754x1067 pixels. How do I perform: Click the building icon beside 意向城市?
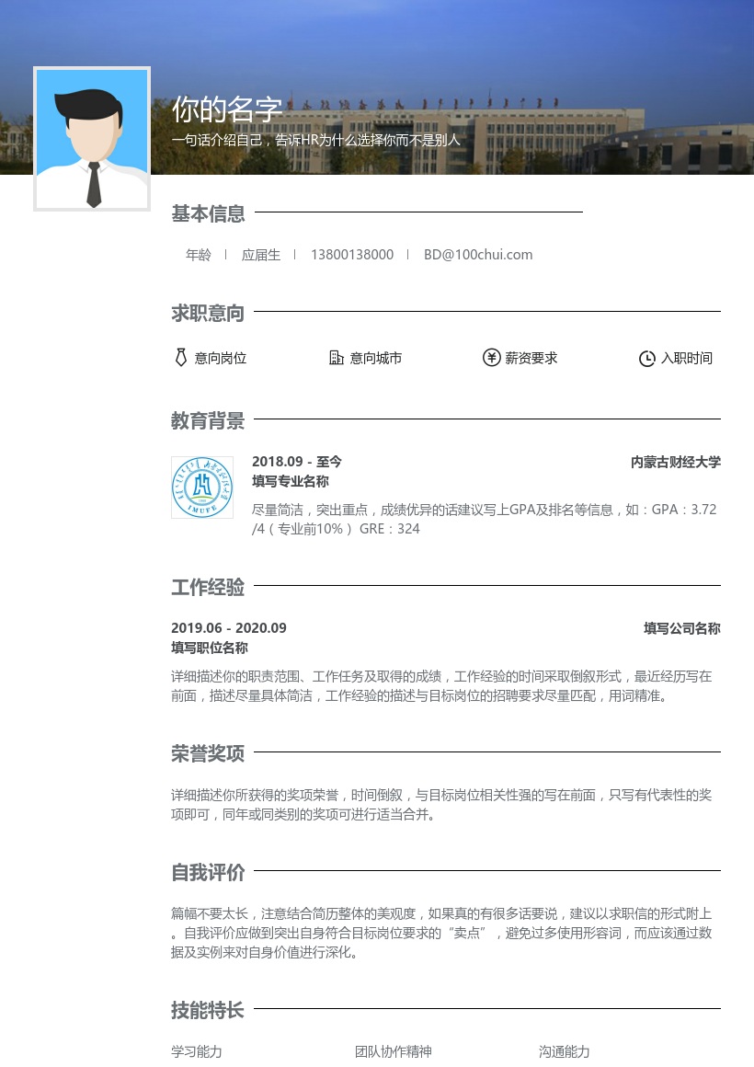(337, 358)
